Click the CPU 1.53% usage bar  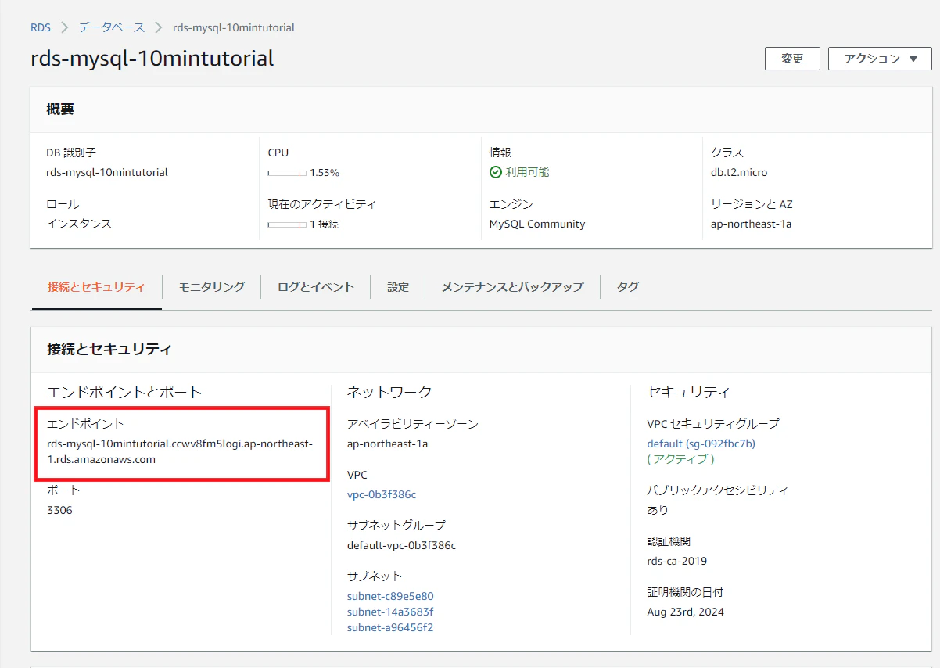click(287, 173)
